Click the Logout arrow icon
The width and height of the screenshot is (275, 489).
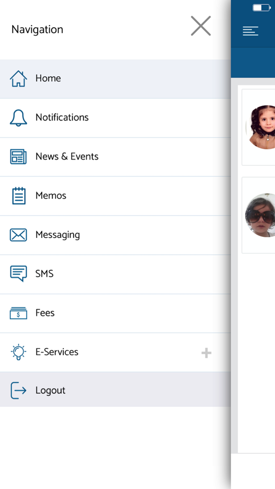click(19, 390)
